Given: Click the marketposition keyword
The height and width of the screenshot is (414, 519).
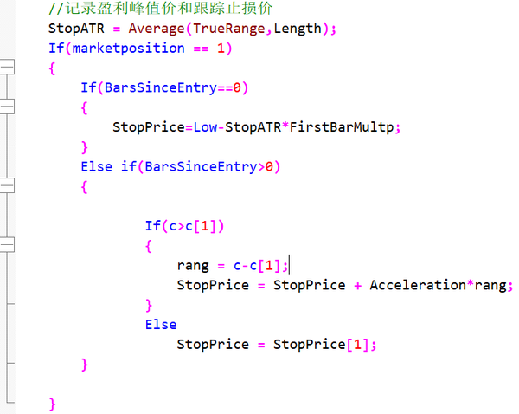Looking at the screenshot, I should click(x=128, y=49).
